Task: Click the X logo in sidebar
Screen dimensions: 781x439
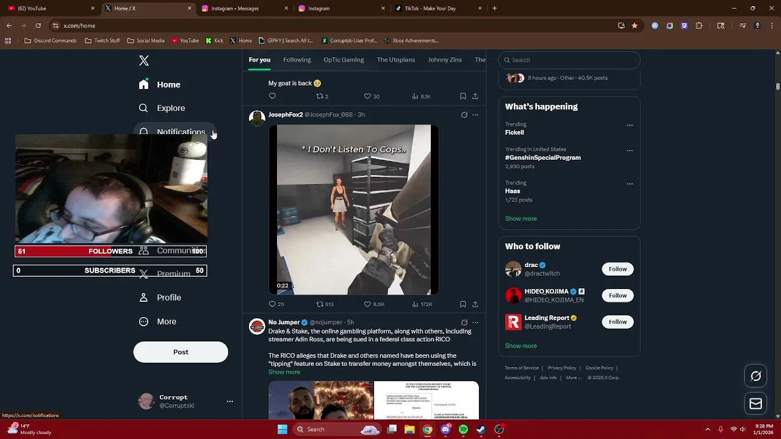Action: pyautogui.click(x=144, y=60)
